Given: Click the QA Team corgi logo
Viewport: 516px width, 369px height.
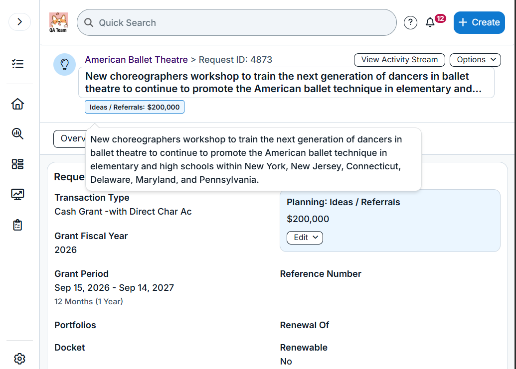Looking at the screenshot, I should (x=58, y=22).
